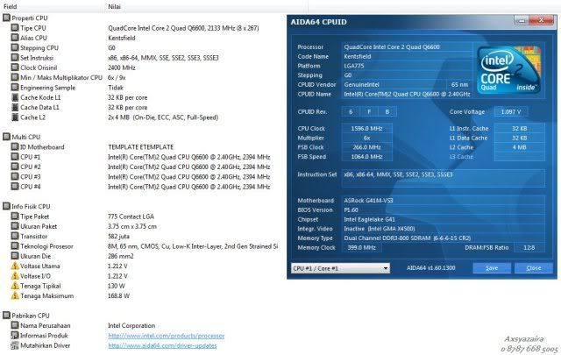The height and width of the screenshot is (355, 561).
Task: Select the CPU #2 row
Action: pos(141,167)
